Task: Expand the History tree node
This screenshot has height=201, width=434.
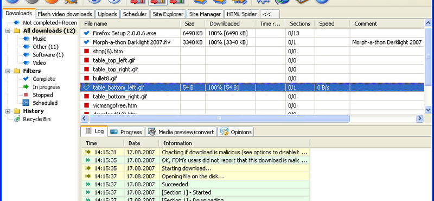Action: point(8,111)
